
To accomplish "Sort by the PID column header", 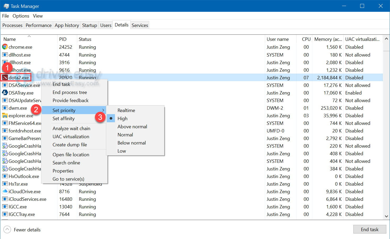I will coord(67,39).
